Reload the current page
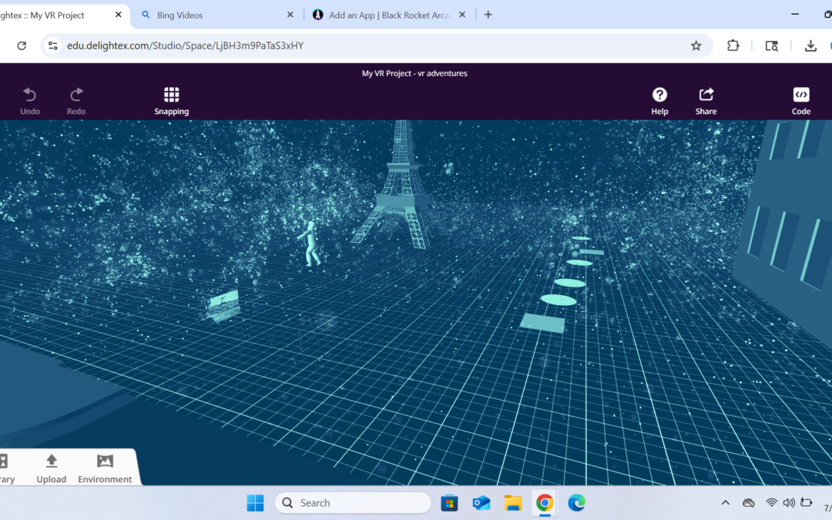This screenshot has height=520, width=832. point(22,45)
